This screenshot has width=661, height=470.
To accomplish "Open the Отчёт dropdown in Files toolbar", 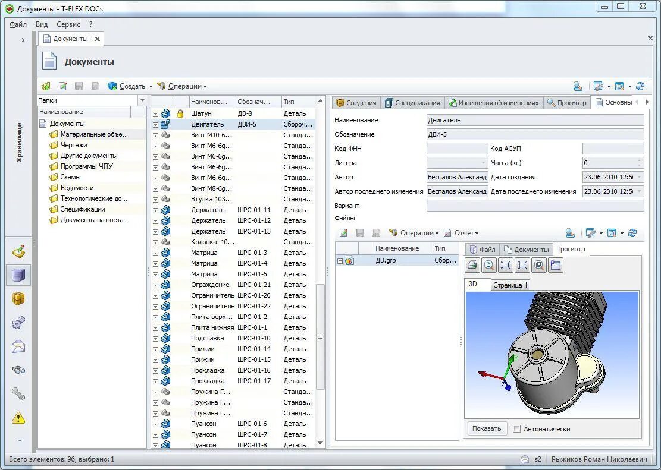I will pyautogui.click(x=461, y=233).
